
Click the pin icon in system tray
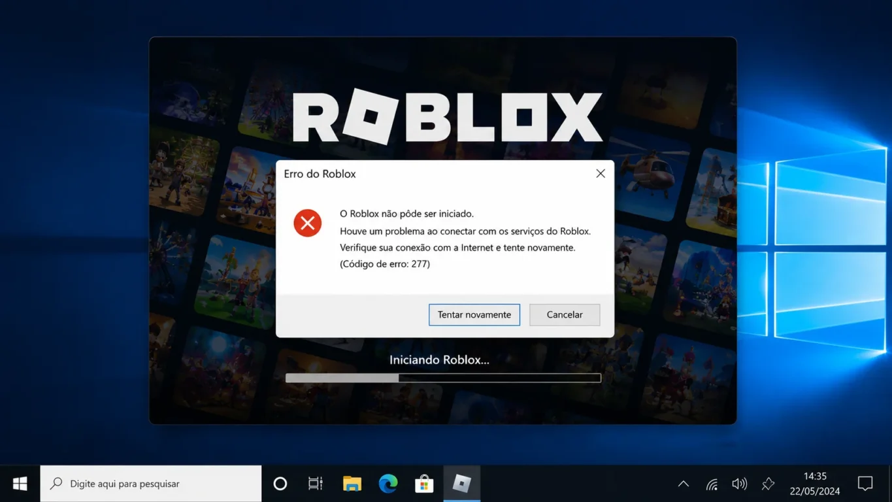(x=768, y=484)
